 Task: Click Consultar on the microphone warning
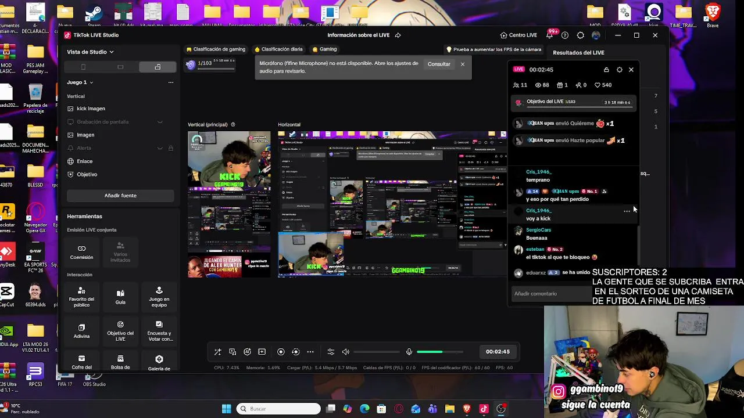pos(439,64)
